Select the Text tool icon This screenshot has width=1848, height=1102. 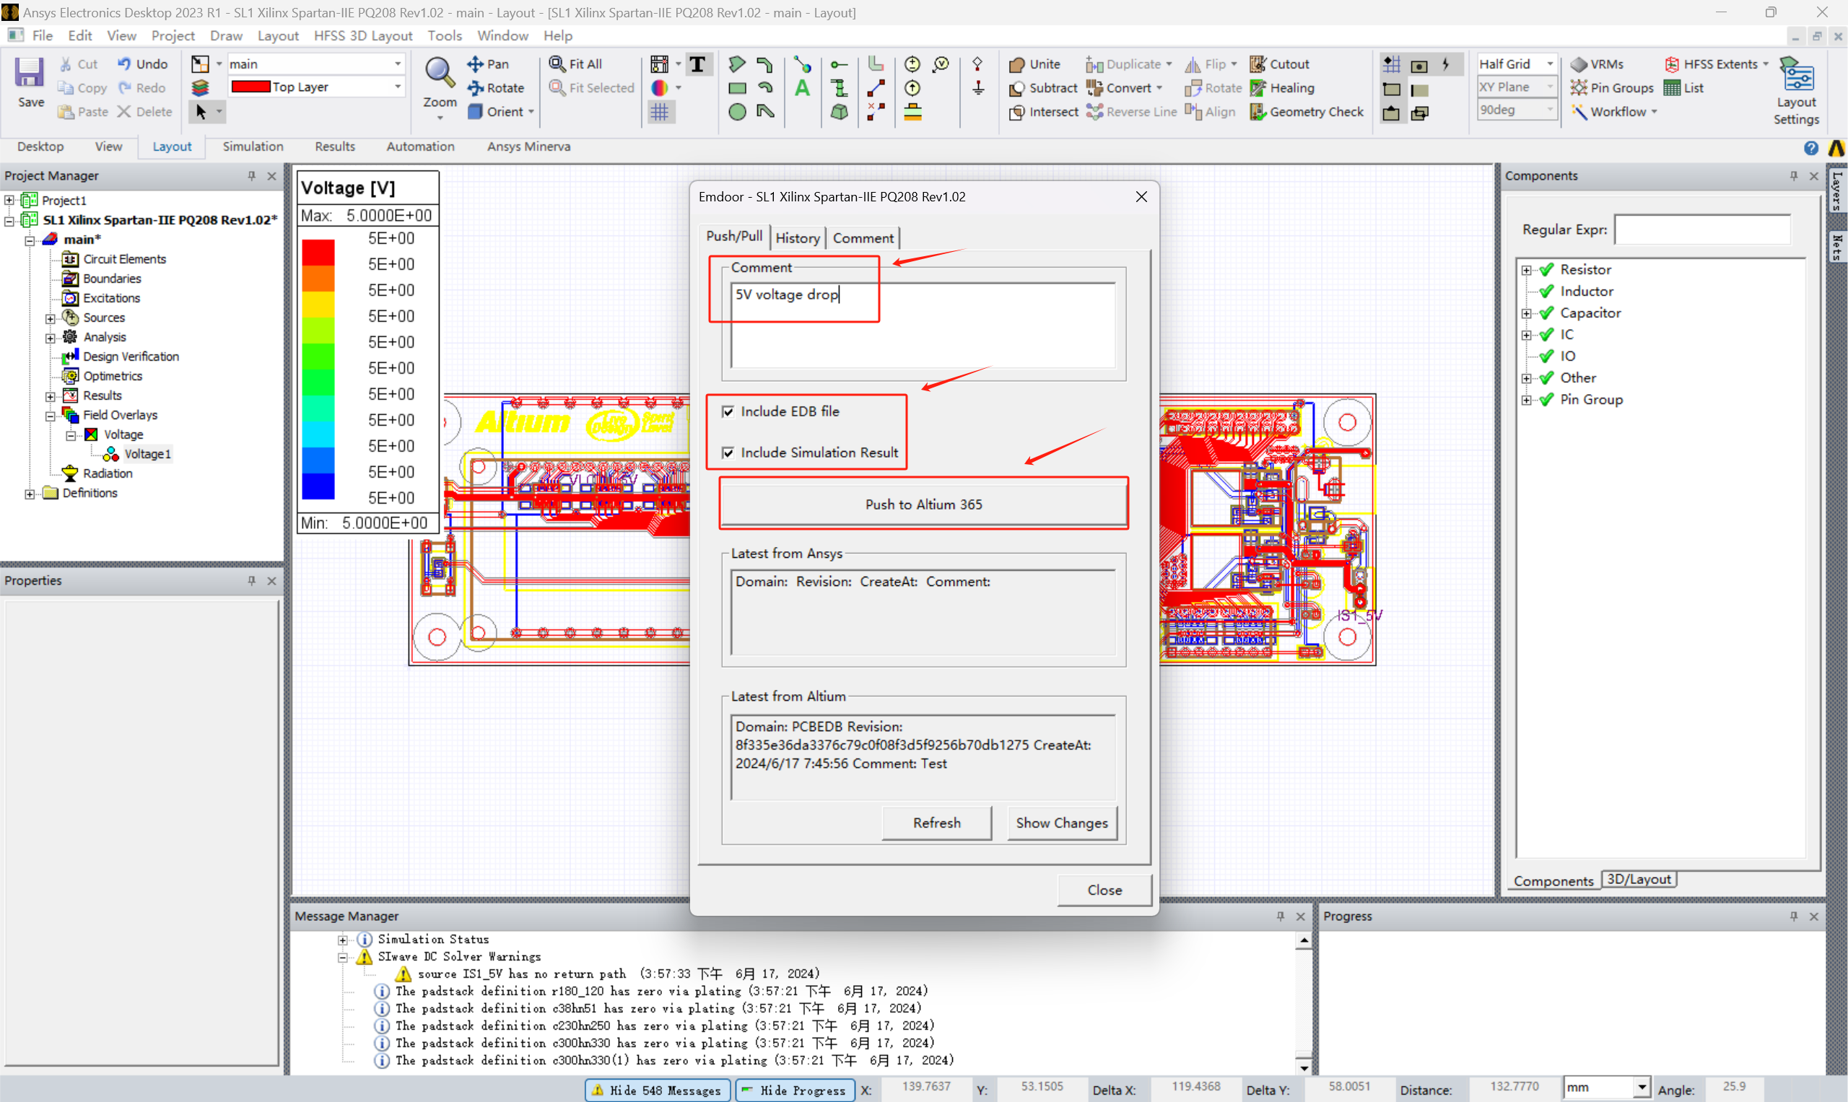(x=697, y=64)
